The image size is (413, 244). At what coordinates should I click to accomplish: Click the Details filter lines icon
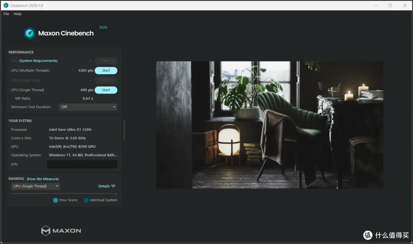pos(113,186)
